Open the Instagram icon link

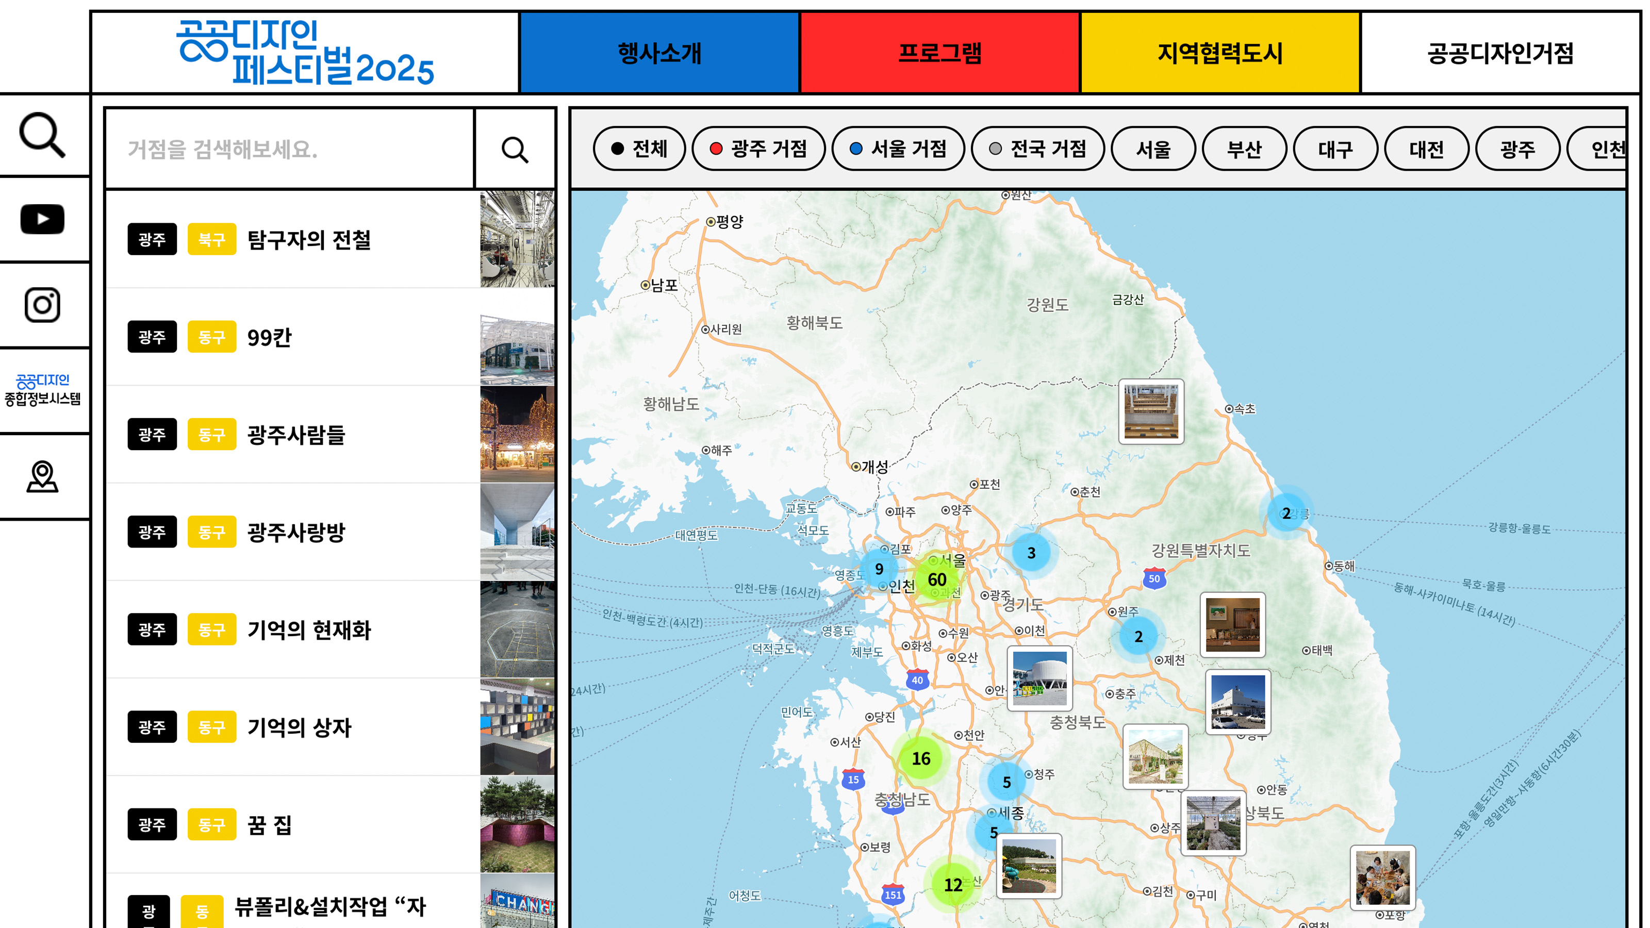42,305
